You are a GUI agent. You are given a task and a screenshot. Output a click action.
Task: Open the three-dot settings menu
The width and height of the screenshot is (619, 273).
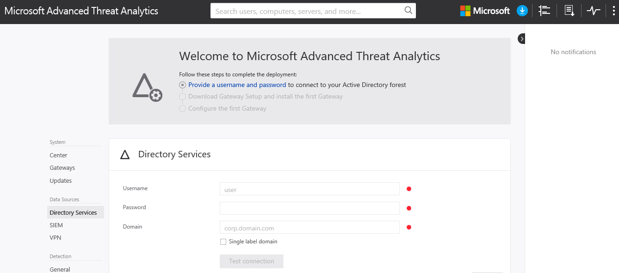613,10
